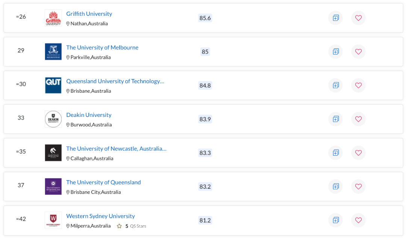Toggle the heart icon for The University of Queensland

358,187
